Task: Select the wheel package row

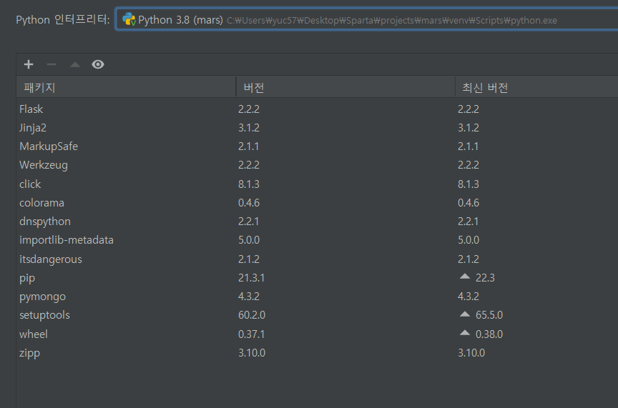Action: pyautogui.click(x=317, y=334)
